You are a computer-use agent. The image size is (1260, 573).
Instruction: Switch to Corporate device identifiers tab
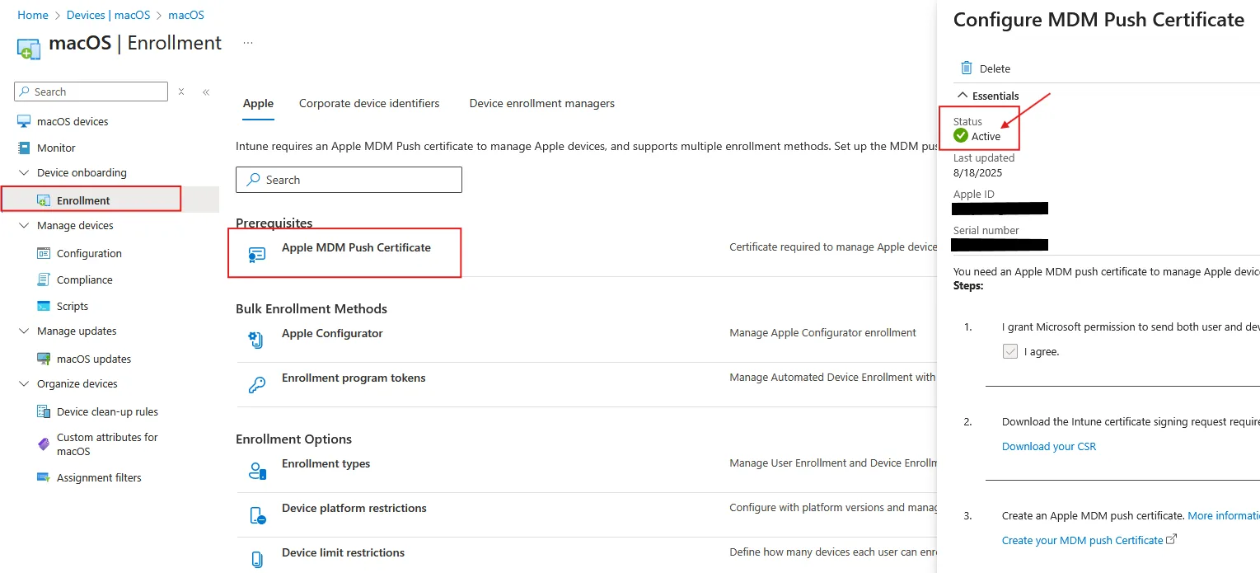(369, 103)
